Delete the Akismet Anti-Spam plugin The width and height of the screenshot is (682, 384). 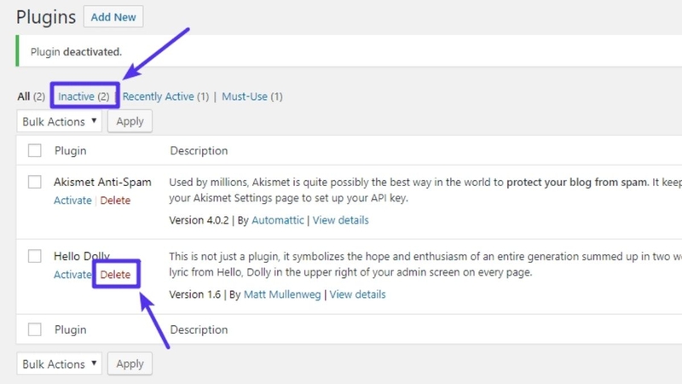click(116, 201)
